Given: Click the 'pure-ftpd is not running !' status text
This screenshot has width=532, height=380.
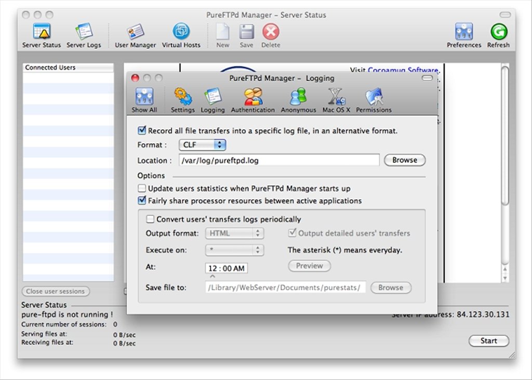Looking at the screenshot, I should (x=67, y=315).
